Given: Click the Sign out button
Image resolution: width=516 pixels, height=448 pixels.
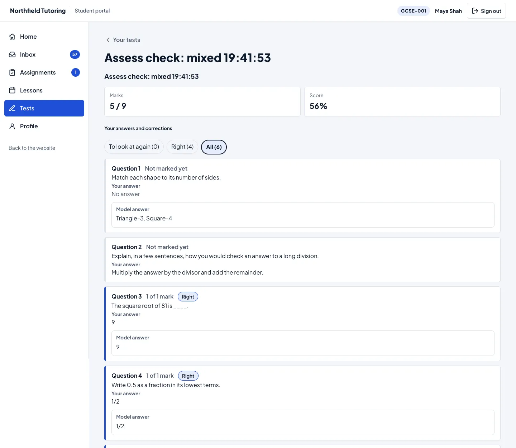Looking at the screenshot, I should click(x=486, y=11).
